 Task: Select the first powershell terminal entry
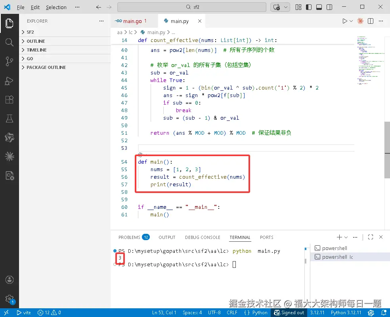[x=350, y=248]
